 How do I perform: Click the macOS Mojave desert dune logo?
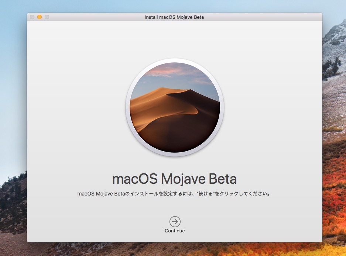[x=175, y=107]
